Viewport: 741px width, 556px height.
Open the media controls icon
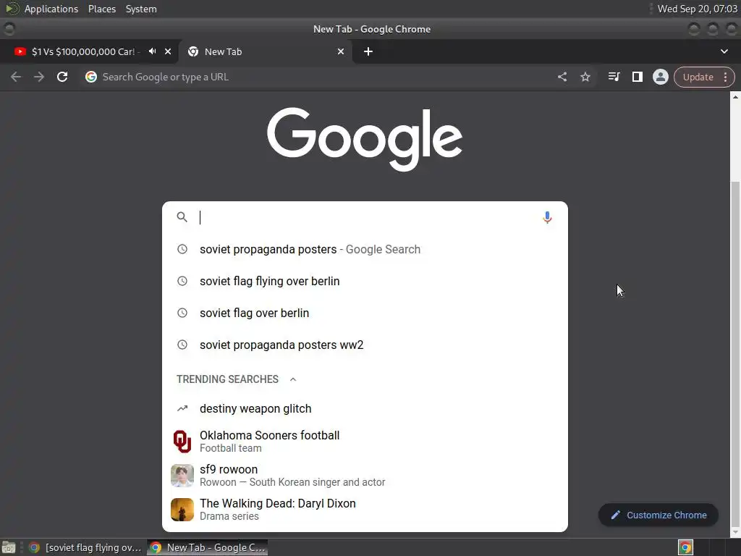[614, 77]
